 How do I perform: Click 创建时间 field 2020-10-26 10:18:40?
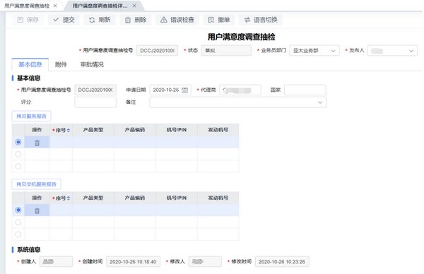click(133, 261)
